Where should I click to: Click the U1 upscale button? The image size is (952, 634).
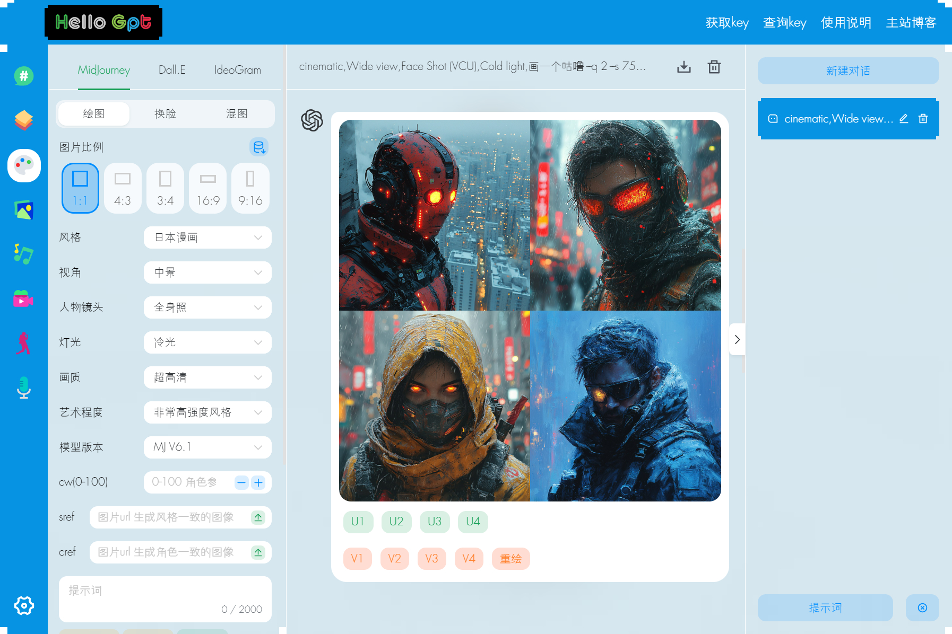[x=358, y=522]
